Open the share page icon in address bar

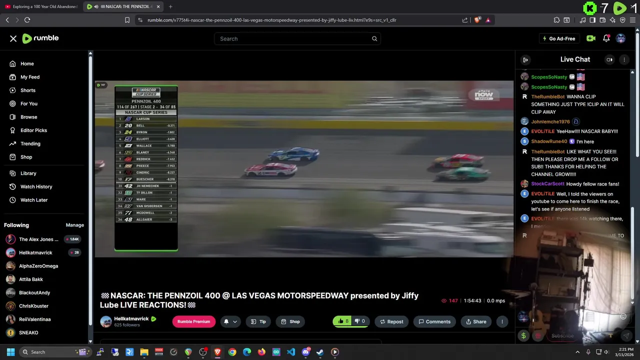[465, 20]
